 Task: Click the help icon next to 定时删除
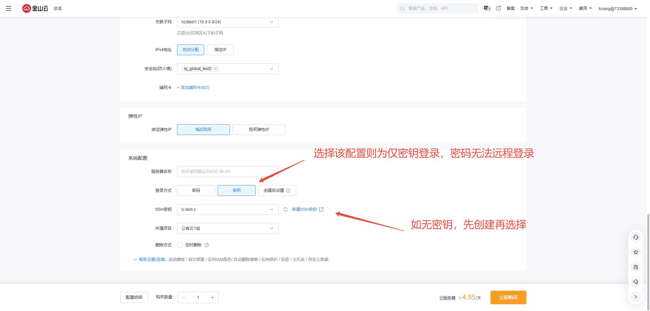pos(207,245)
